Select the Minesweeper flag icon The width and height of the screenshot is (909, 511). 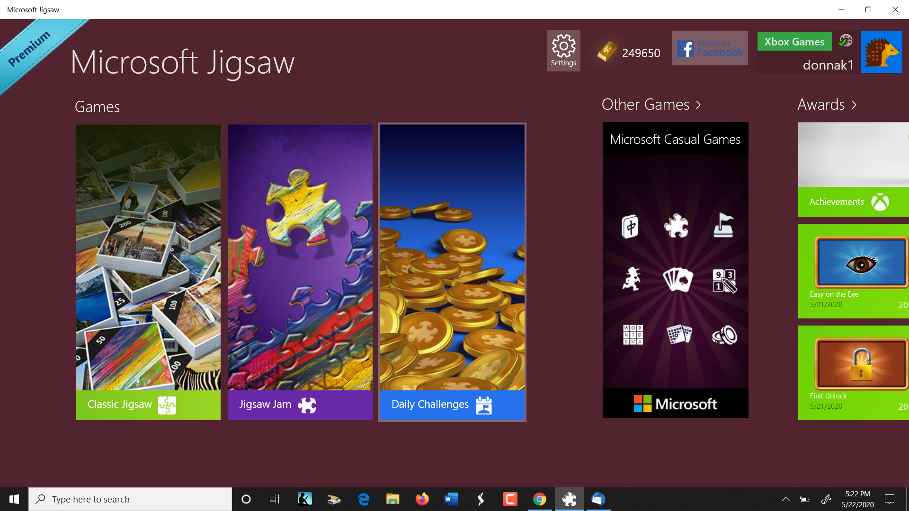723,225
